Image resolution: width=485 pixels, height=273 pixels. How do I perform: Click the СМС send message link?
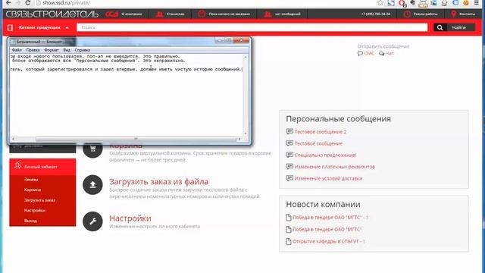click(x=366, y=54)
